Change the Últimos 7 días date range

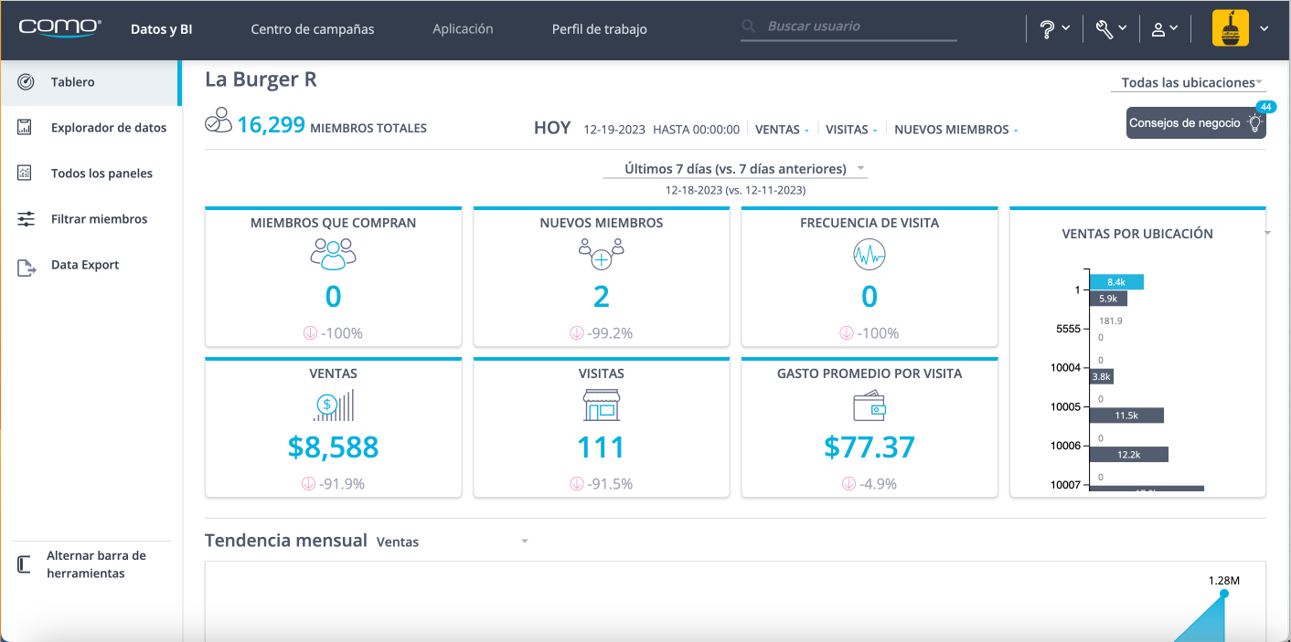[x=735, y=169]
